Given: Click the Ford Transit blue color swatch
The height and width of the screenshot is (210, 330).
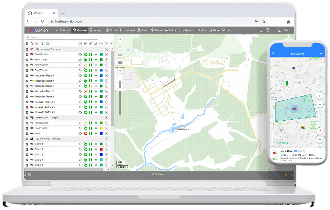Looking at the screenshot, I should [101, 70].
